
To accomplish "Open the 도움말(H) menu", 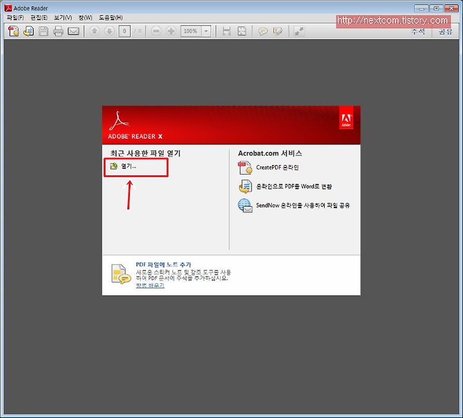I will click(111, 18).
